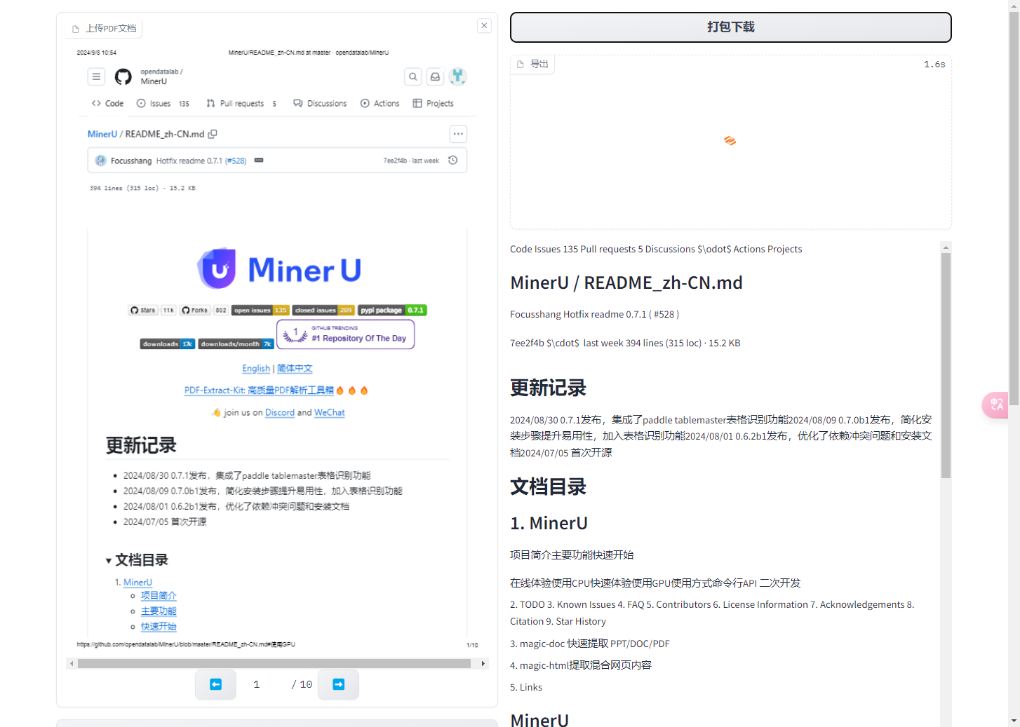
Task: Select the Code tab in the PDF
Action: (107, 104)
